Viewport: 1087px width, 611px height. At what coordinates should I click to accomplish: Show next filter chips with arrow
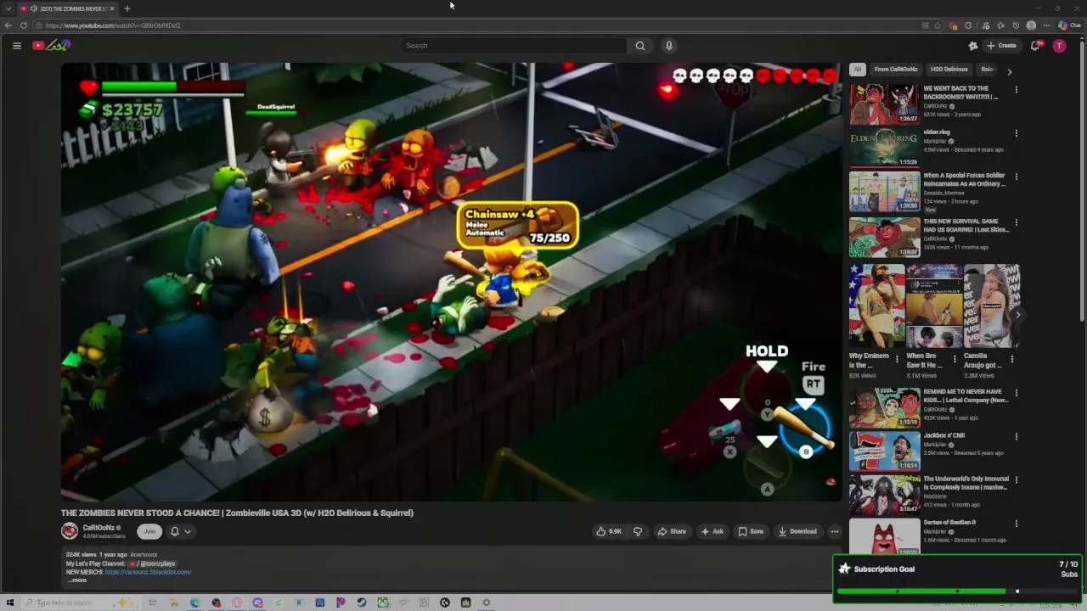(x=1009, y=71)
